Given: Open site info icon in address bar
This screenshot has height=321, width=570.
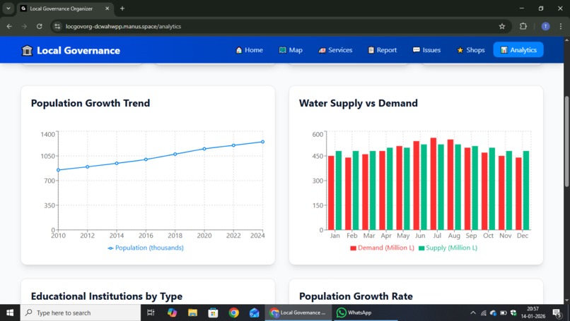Looking at the screenshot, I should click(57, 27).
